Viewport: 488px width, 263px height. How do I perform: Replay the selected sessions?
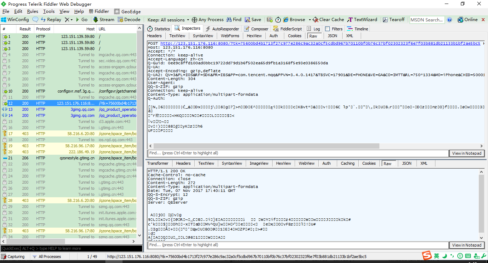click(x=51, y=20)
